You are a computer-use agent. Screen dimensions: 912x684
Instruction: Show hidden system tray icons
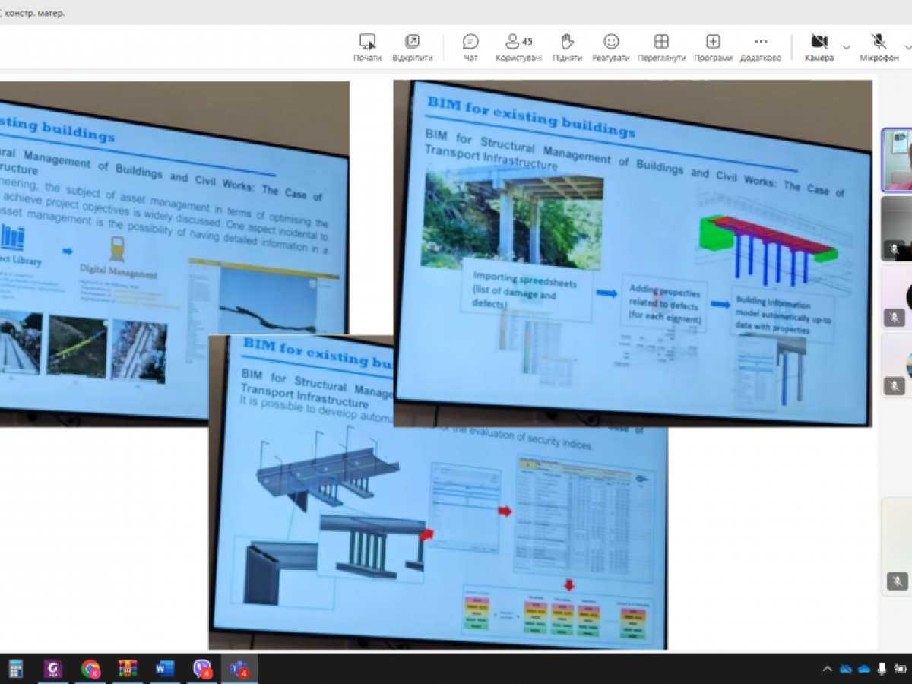click(x=827, y=670)
